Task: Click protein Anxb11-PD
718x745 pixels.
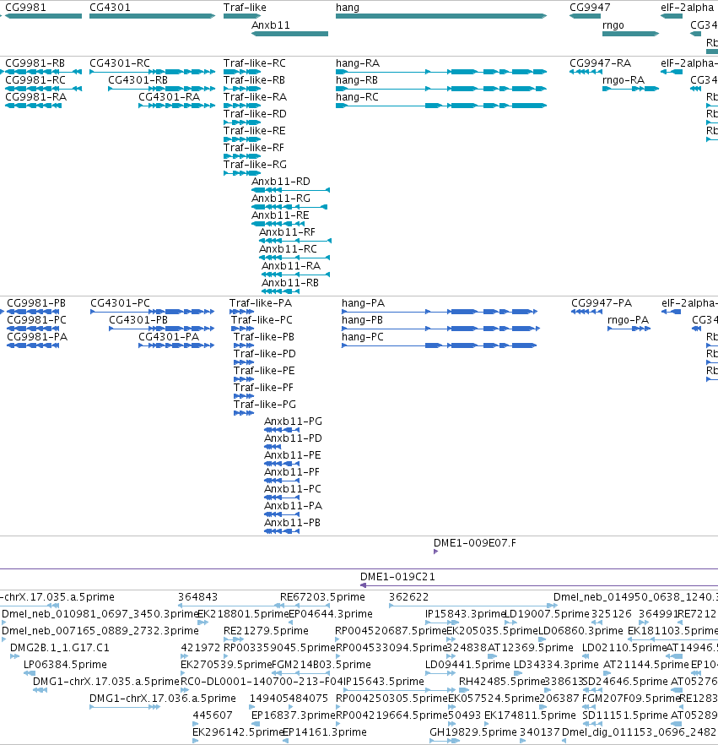Action: click(x=273, y=447)
